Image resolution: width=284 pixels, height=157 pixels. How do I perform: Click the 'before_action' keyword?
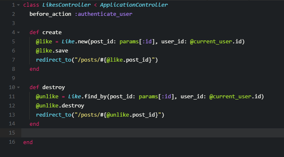pos(51,14)
